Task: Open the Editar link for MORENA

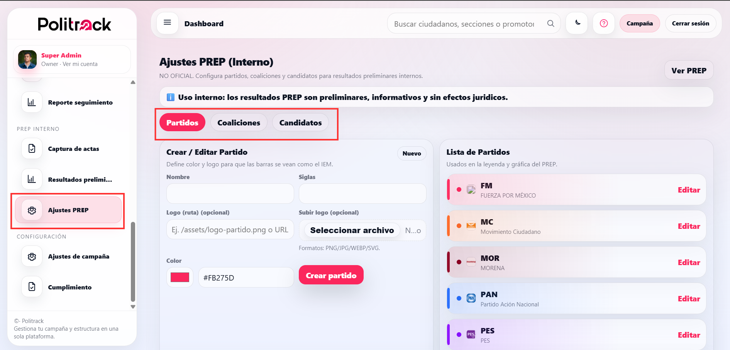Action: pyautogui.click(x=689, y=262)
